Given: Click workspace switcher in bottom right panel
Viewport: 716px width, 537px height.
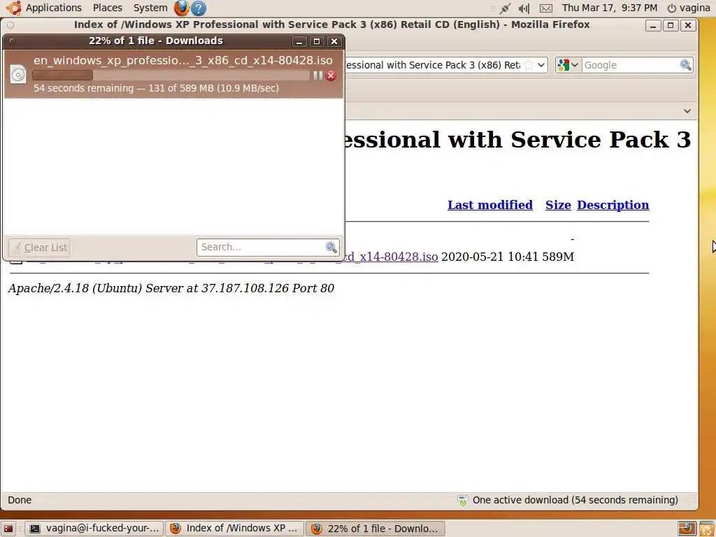Looking at the screenshot, I should (687, 529).
